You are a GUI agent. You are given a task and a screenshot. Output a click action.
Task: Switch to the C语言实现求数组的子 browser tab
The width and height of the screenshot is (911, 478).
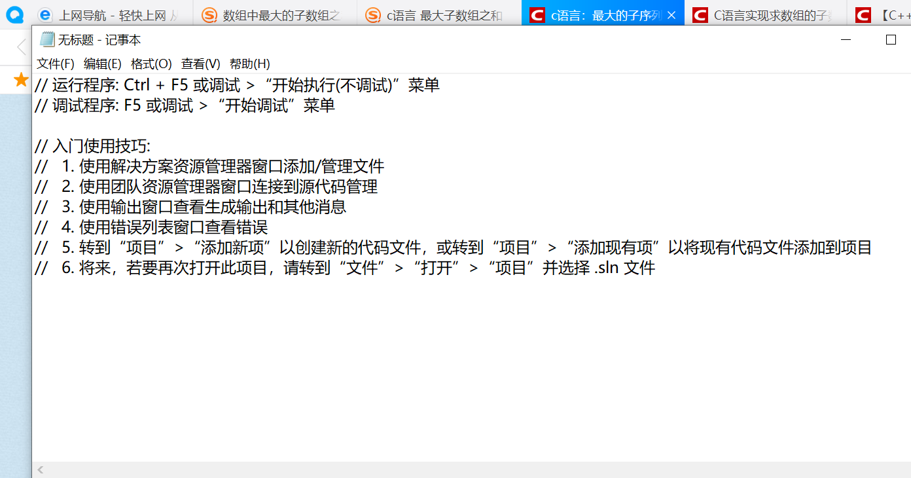[x=766, y=14]
